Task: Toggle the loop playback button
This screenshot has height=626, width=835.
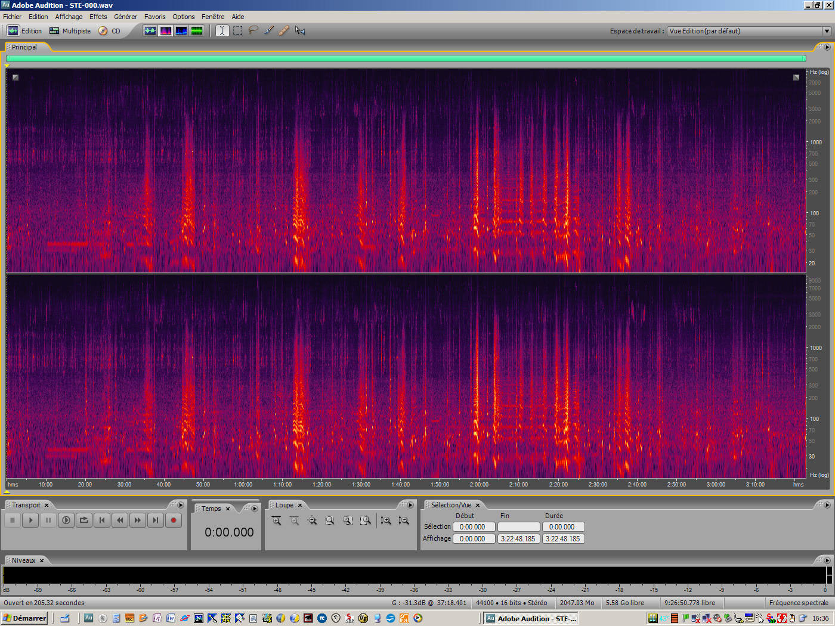Action: [84, 520]
